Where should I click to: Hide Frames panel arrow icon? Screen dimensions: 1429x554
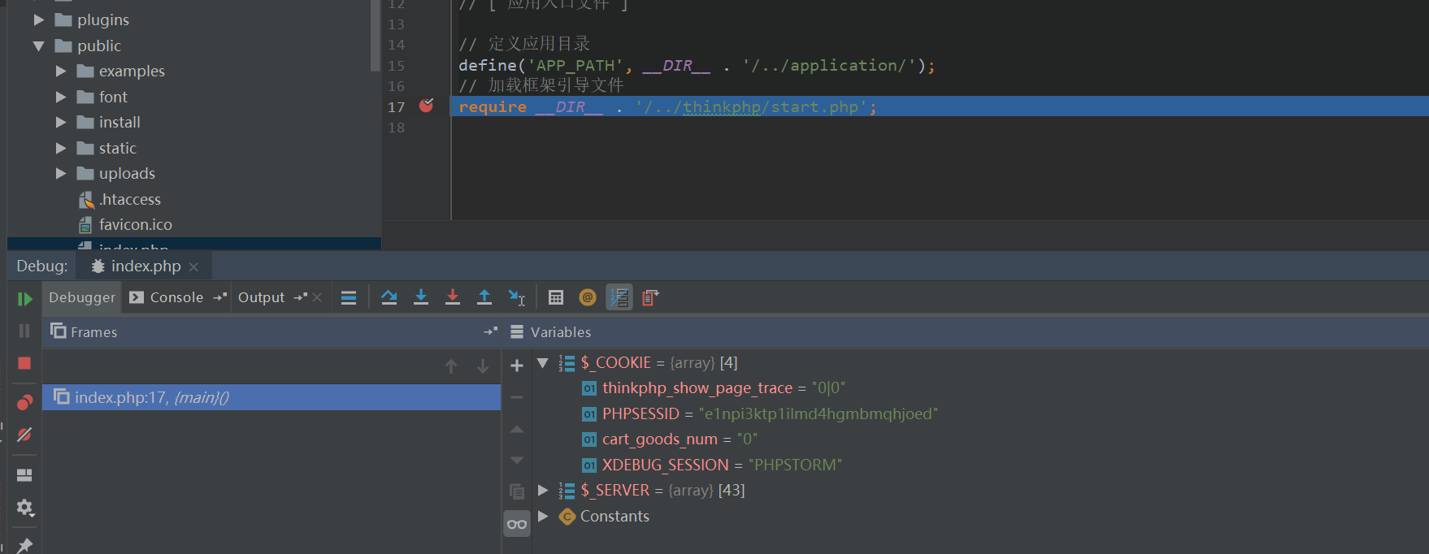490,331
